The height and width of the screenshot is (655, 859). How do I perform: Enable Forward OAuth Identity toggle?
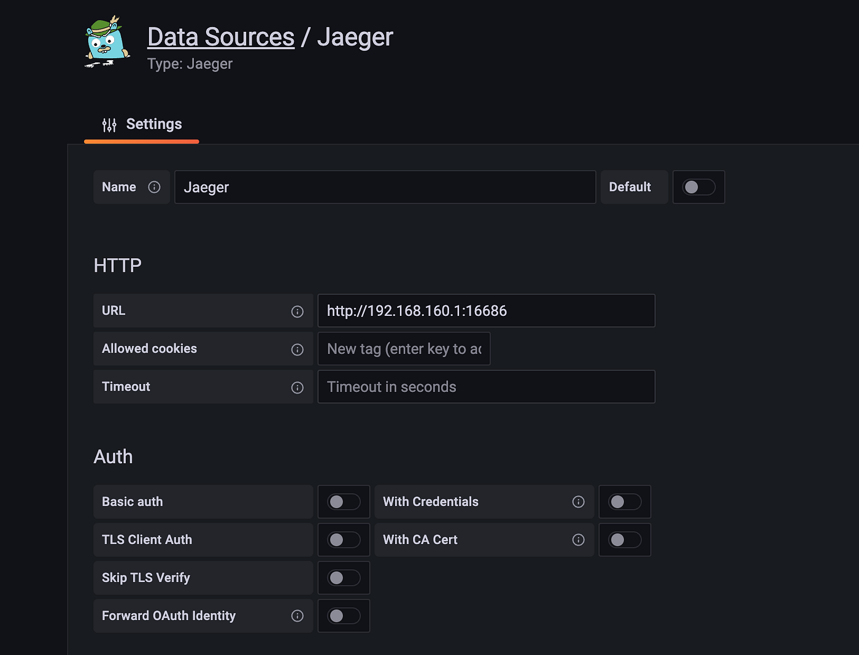pyautogui.click(x=344, y=616)
